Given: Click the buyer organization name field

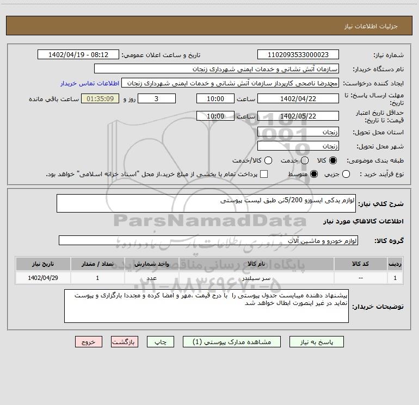Looking at the screenshot, I should 217,68.
